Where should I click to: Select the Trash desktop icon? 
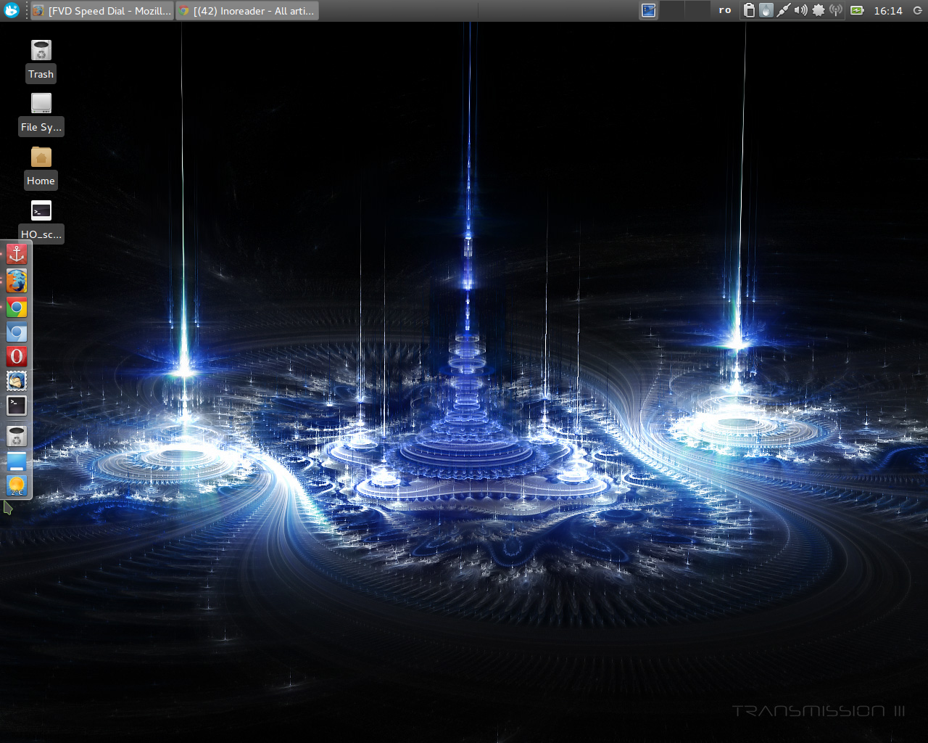[41, 50]
